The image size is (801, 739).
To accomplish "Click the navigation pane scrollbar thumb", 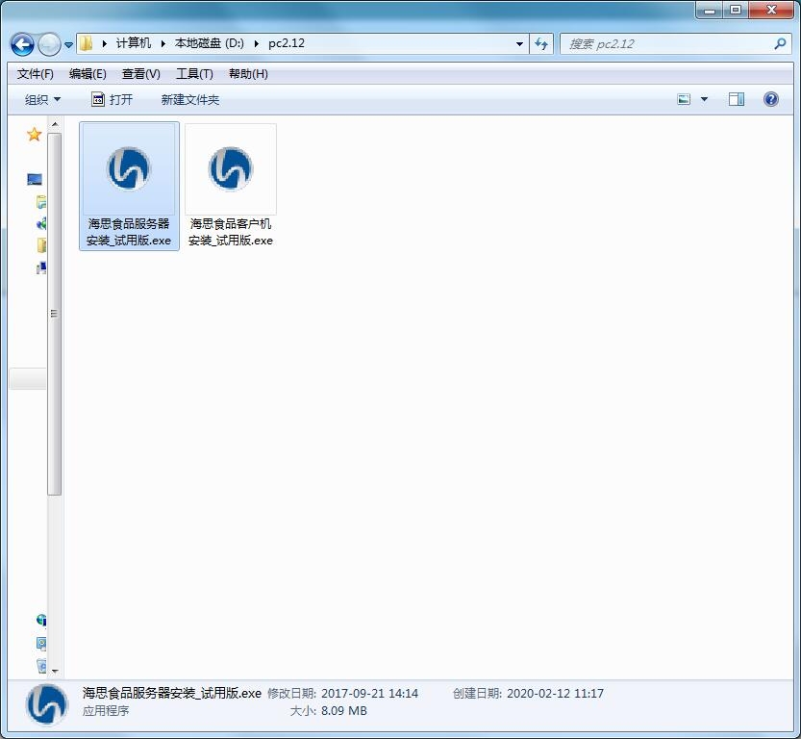I will tap(55, 314).
